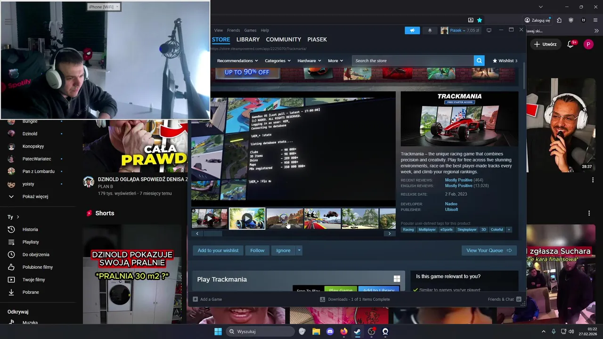Open the arrow dropdown next to Ignore
Image resolution: width=603 pixels, height=339 pixels.
click(x=299, y=250)
